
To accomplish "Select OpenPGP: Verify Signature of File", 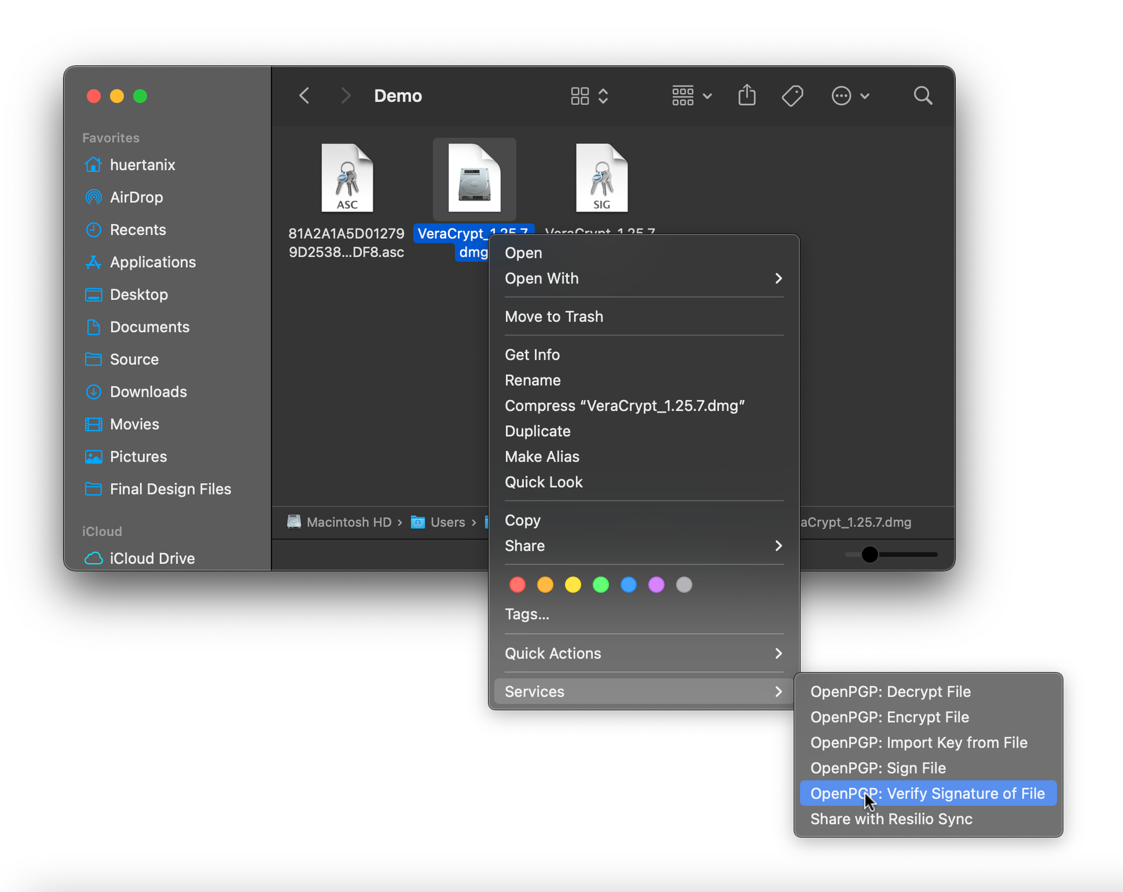I will tap(928, 793).
